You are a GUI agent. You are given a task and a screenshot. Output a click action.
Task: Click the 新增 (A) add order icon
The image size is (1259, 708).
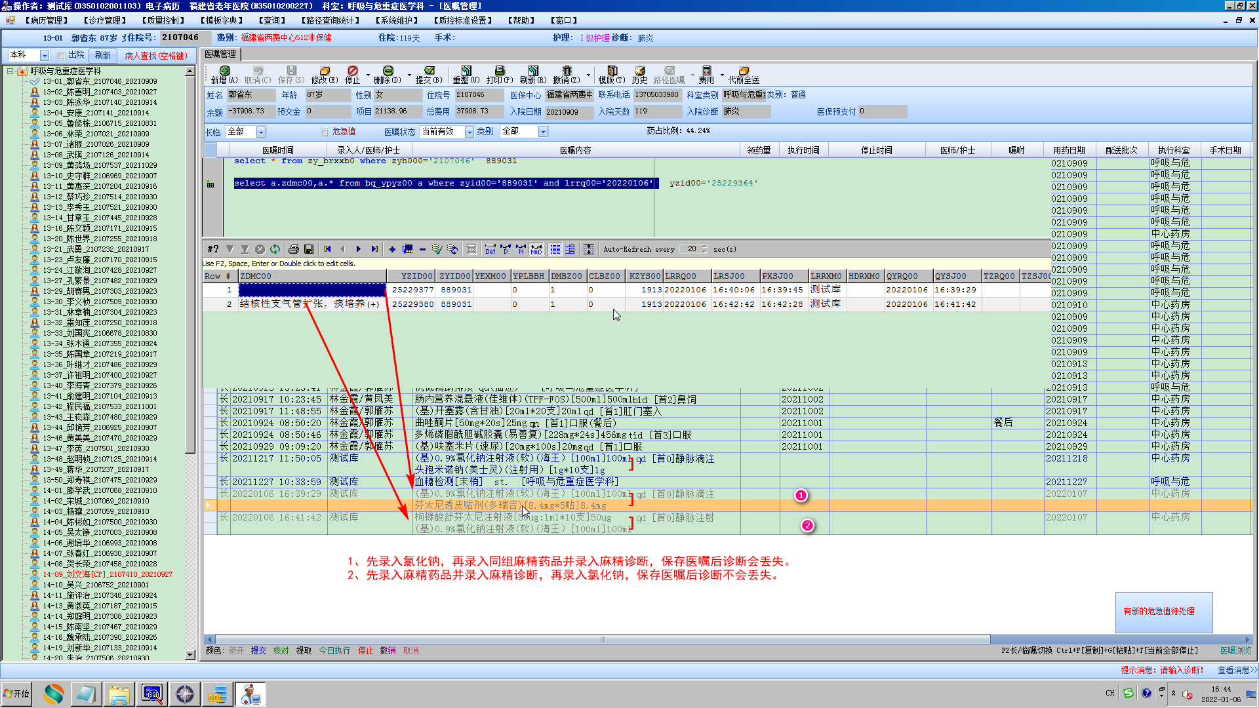224,71
